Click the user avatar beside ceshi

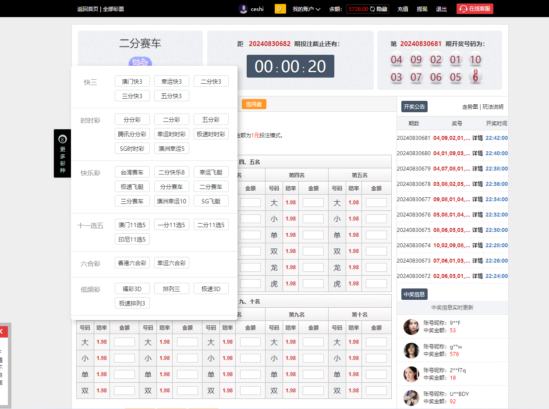pos(243,9)
